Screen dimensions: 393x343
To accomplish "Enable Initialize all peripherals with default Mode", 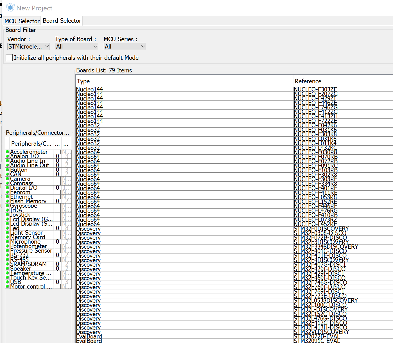I will 9,58.
